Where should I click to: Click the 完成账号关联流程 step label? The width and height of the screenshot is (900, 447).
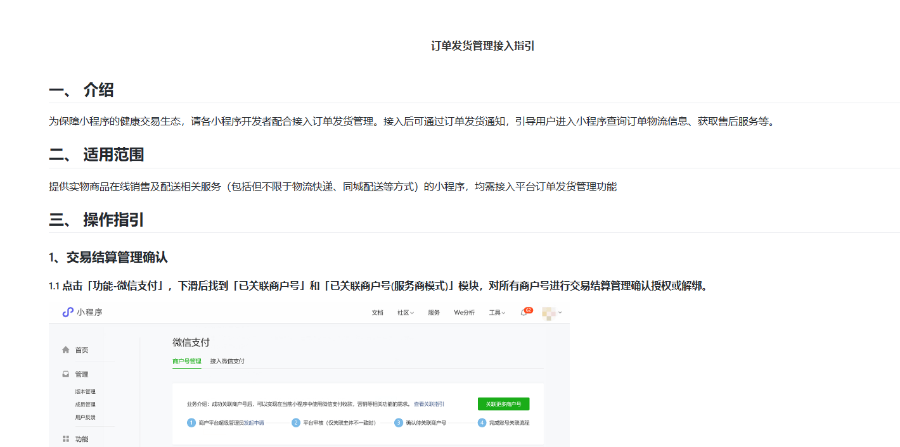click(510, 422)
